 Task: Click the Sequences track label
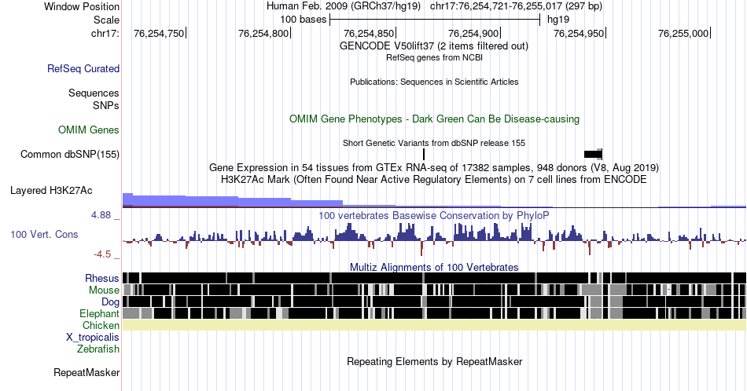pos(94,93)
